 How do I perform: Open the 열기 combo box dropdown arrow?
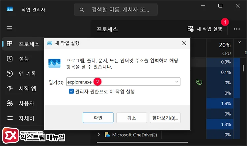point(177,82)
